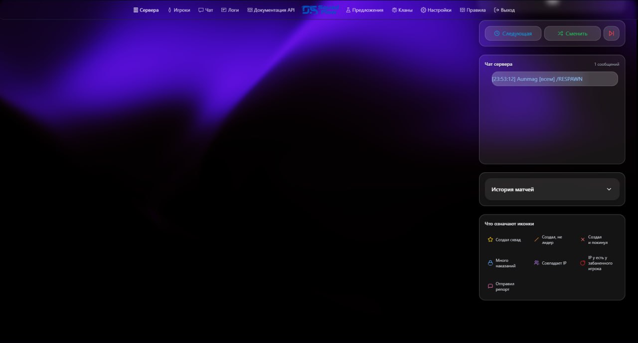Open the 'Настройки' page from the navbar
This screenshot has height=343, width=638.
click(437, 9)
